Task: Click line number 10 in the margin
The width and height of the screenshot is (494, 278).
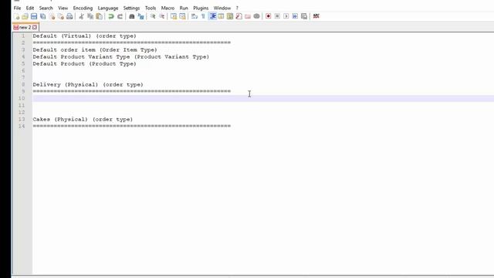Action: point(22,98)
